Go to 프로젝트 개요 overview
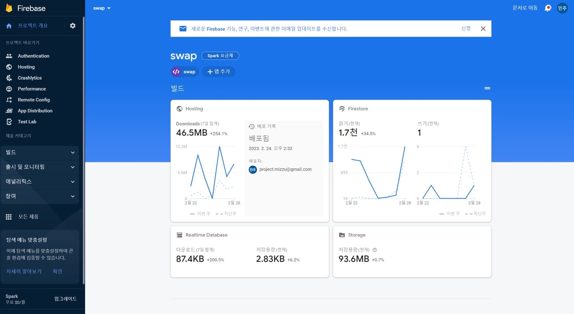 coord(33,25)
